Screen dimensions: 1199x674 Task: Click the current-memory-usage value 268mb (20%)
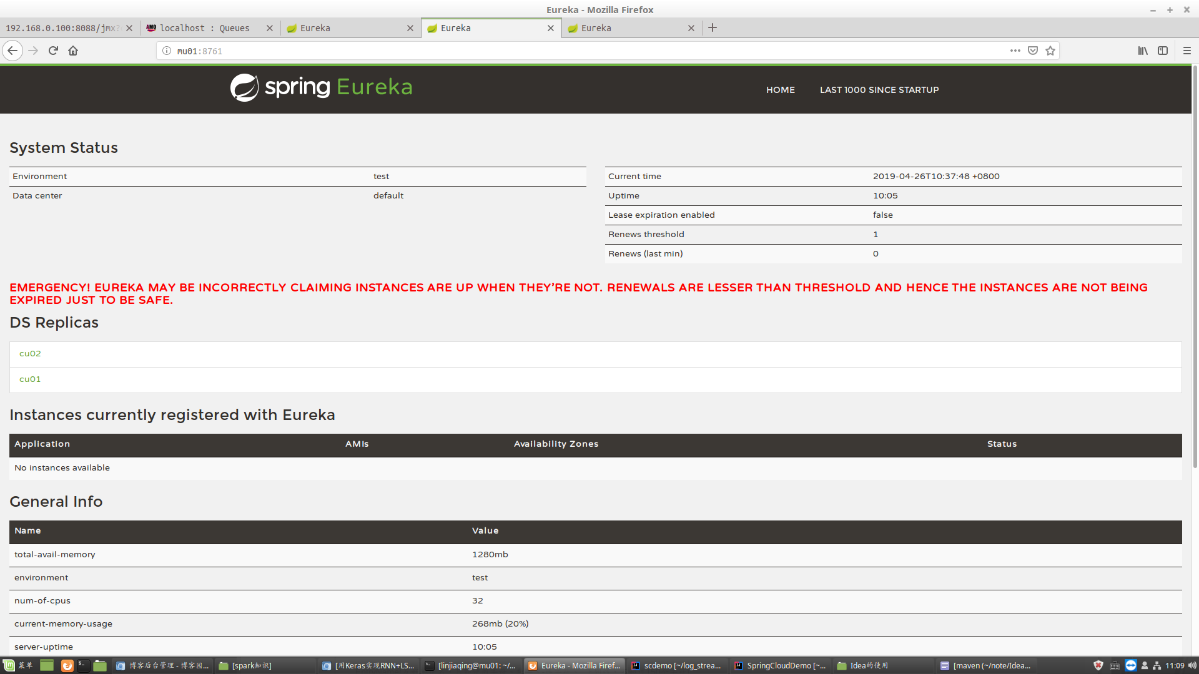coord(500,623)
